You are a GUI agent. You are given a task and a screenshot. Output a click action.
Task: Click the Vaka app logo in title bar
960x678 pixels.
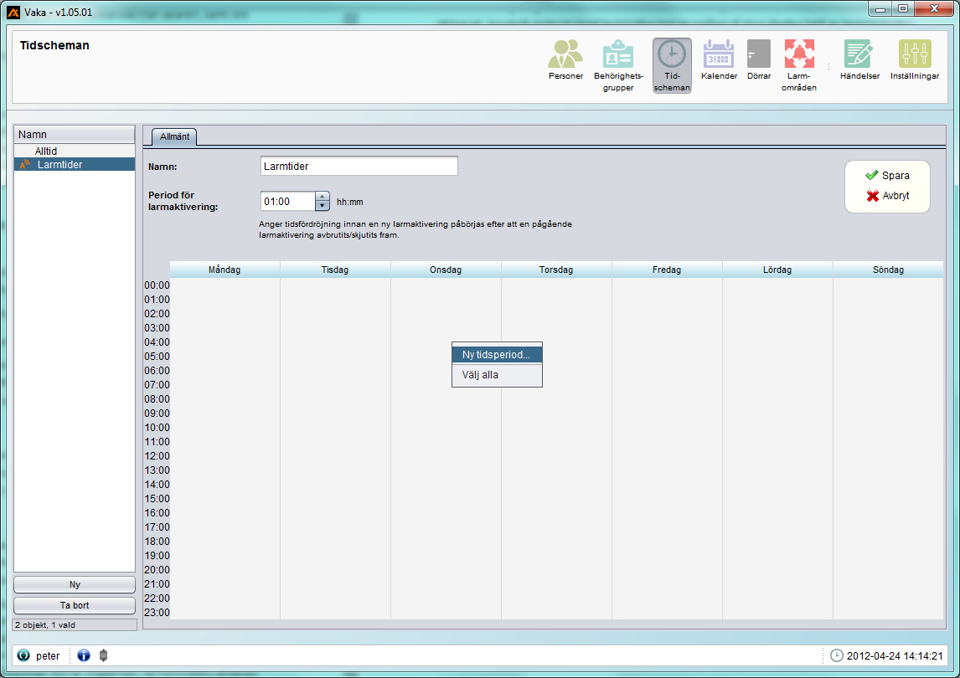coord(13,12)
